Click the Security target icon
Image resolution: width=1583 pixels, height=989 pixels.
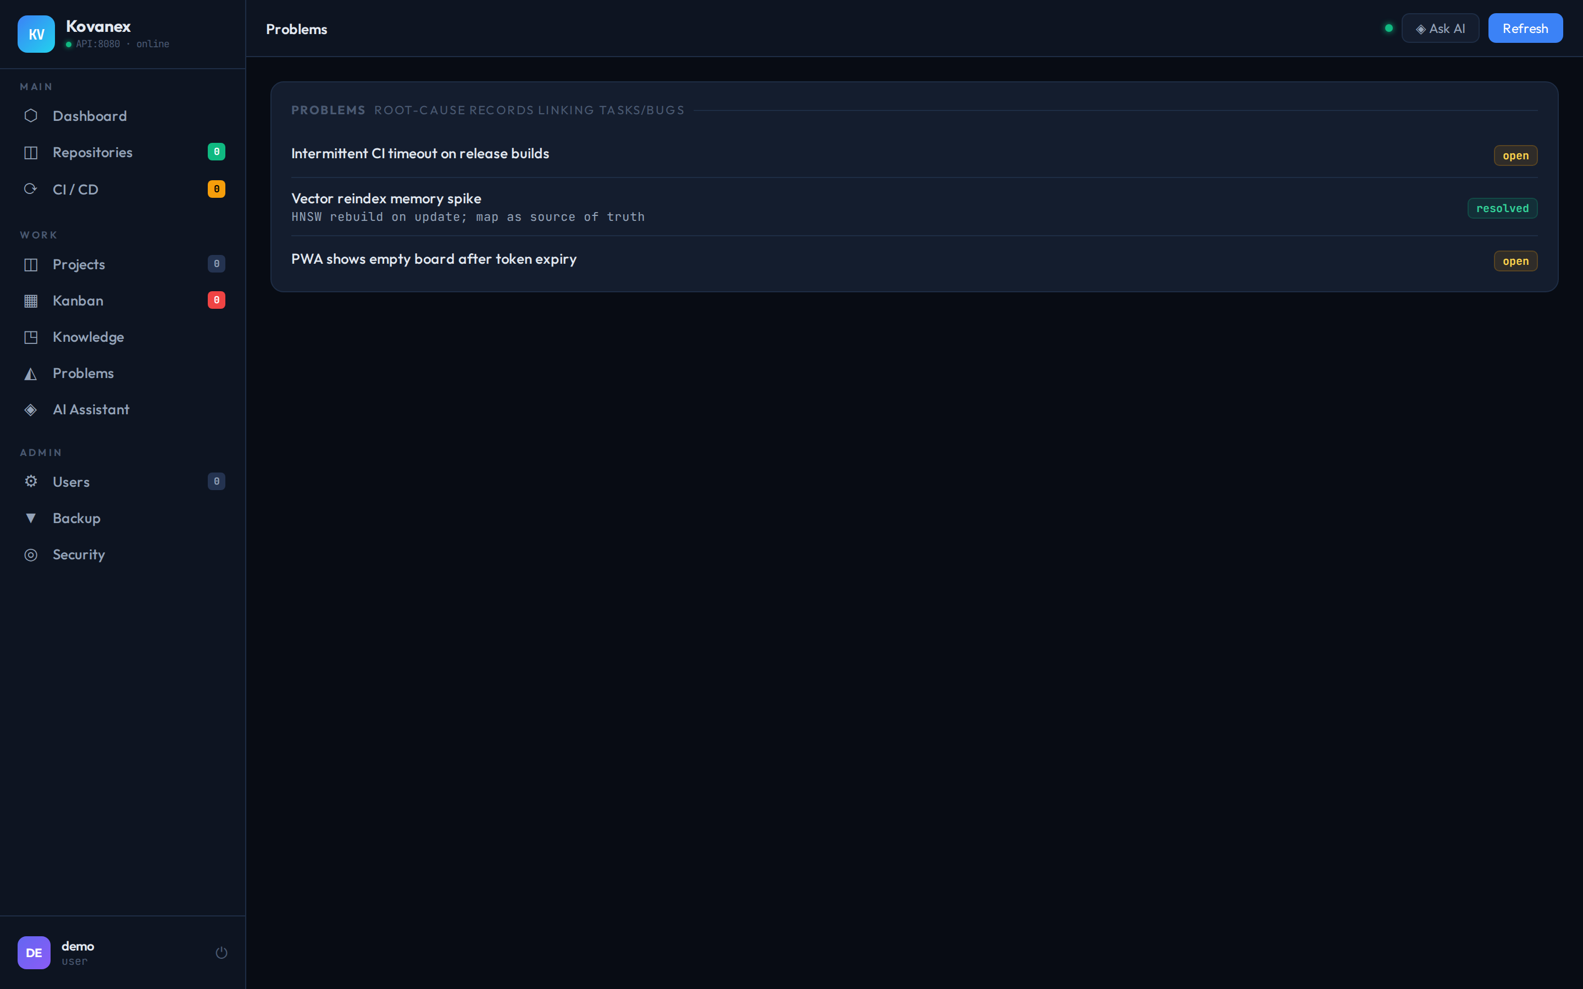(x=31, y=555)
